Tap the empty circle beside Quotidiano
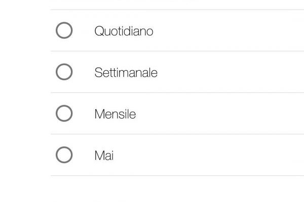The width and height of the screenshot is (304, 202). coord(64,31)
